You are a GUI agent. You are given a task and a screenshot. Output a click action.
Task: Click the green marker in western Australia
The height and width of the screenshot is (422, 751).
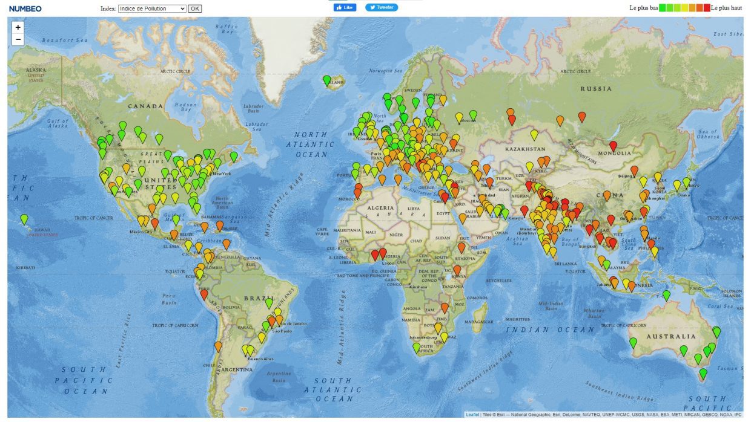click(633, 342)
